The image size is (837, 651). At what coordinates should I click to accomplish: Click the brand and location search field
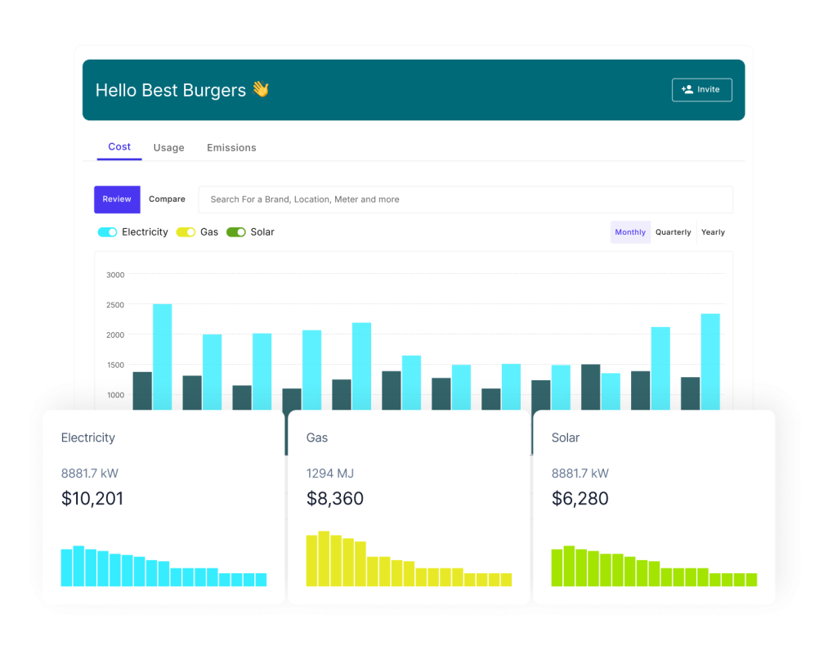[x=465, y=200]
